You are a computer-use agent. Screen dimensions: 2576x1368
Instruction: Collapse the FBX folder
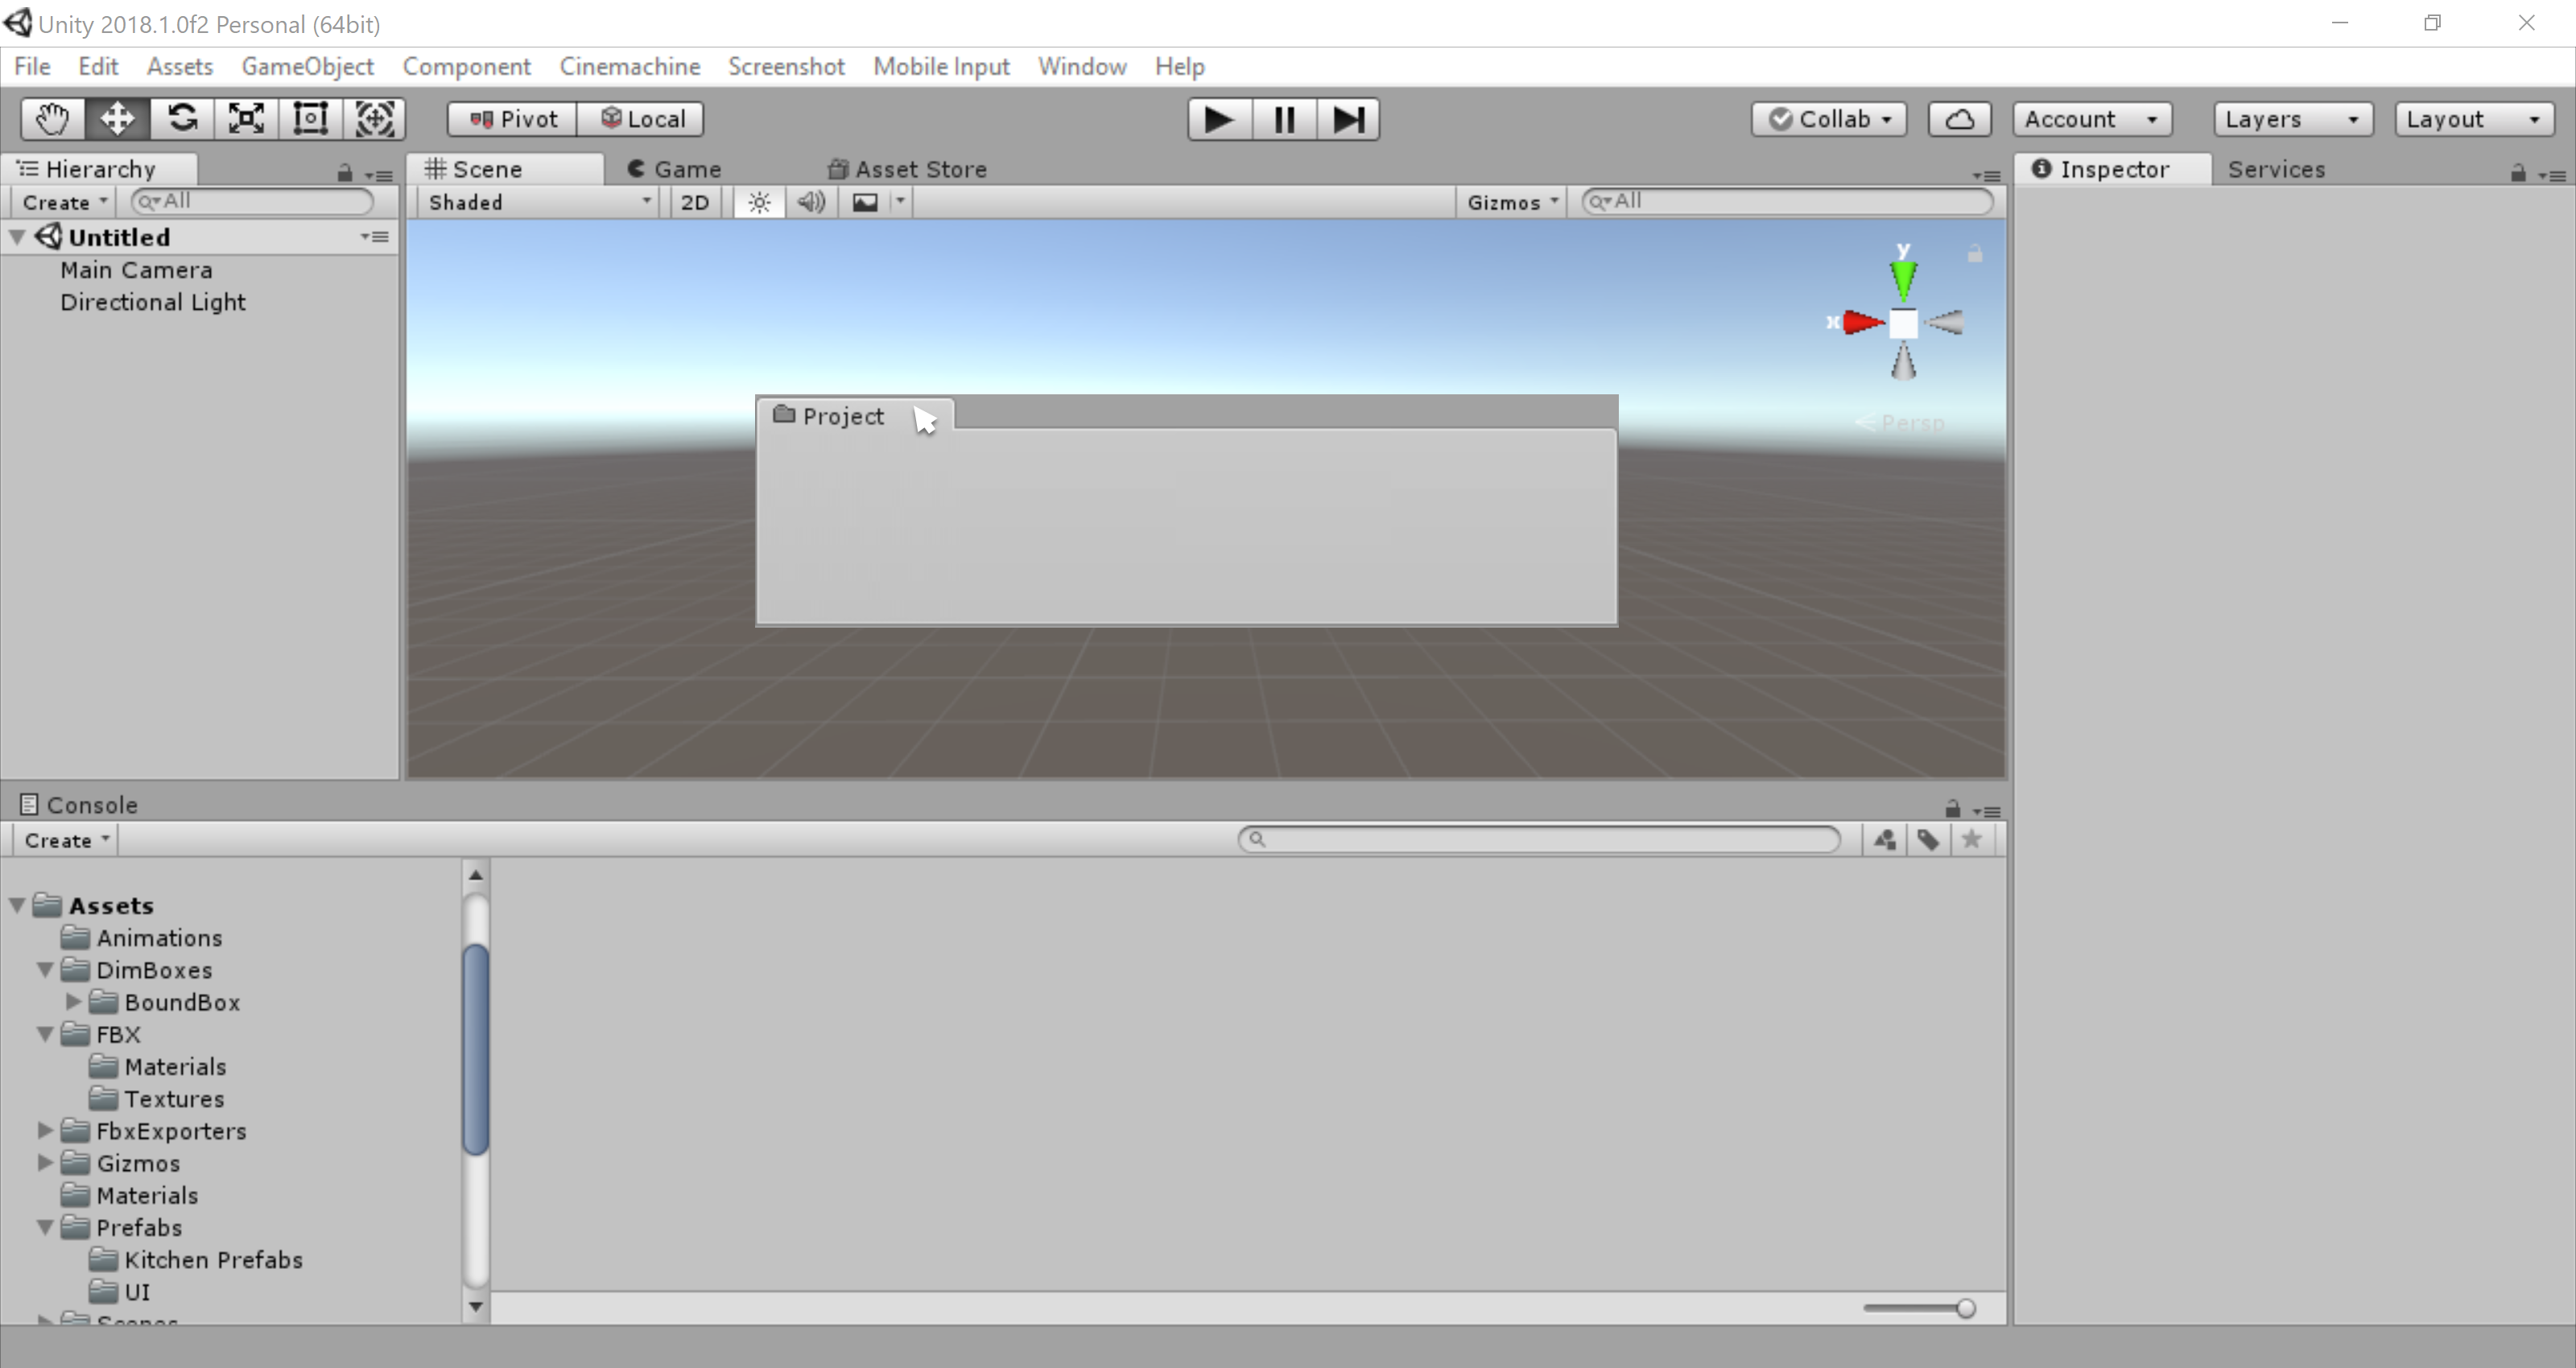click(x=45, y=1034)
